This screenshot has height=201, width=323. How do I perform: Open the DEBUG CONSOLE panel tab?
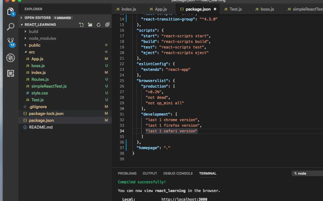click(178, 173)
